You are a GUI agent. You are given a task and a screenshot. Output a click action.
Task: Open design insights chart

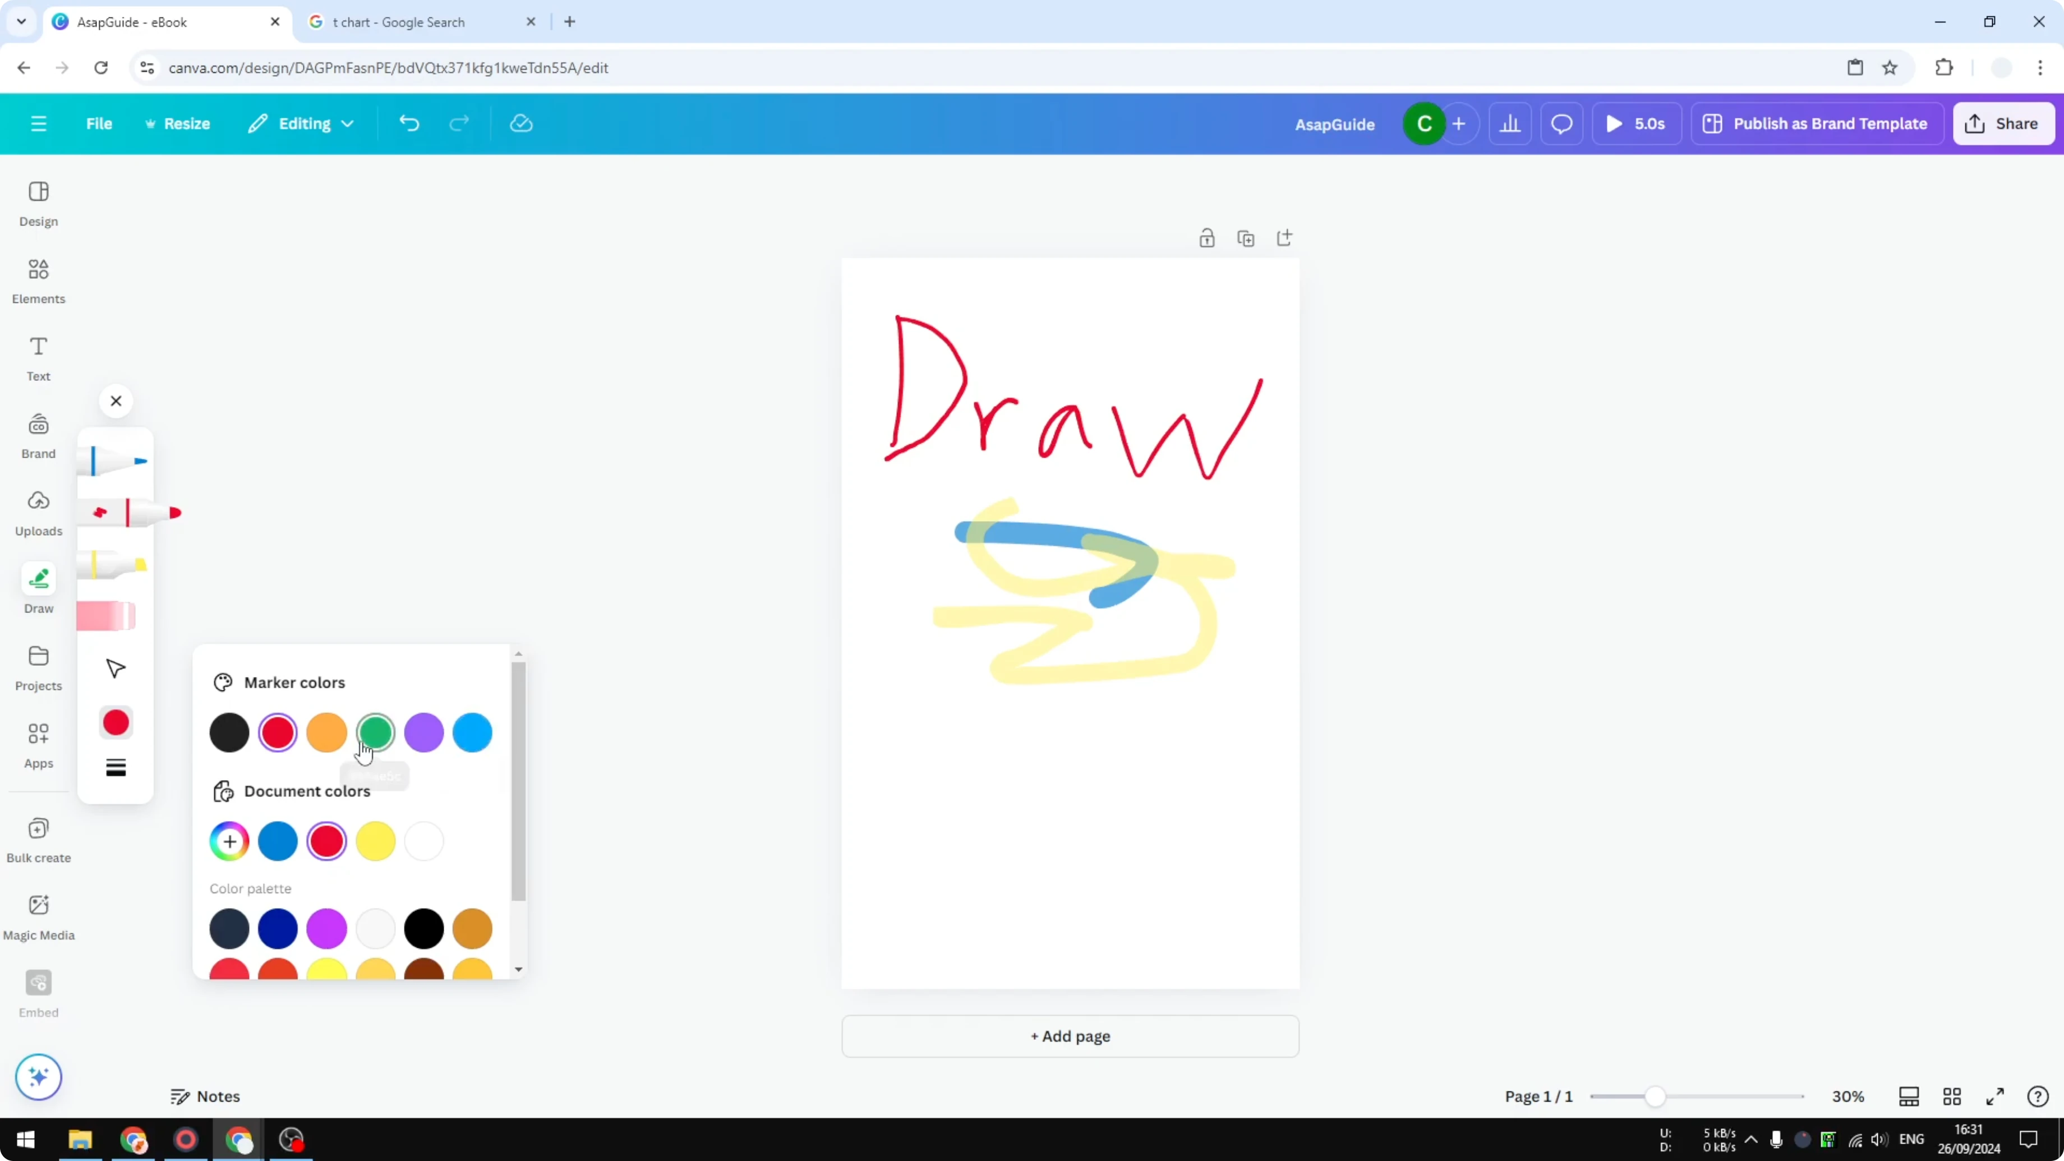[1510, 123]
